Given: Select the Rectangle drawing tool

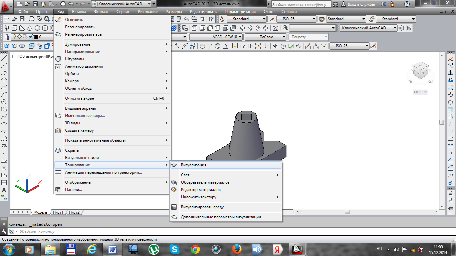Looking at the screenshot, I should (4, 87).
